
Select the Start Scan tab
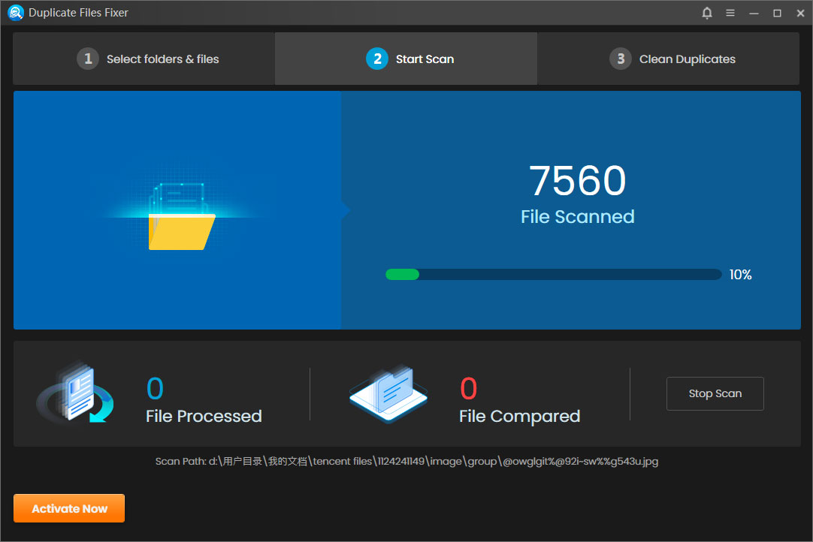(x=425, y=59)
